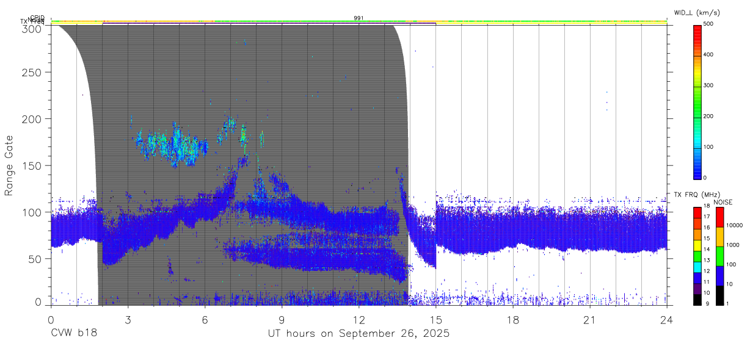Click the '50' range gate tick label
750x346 pixels.
[35, 259]
